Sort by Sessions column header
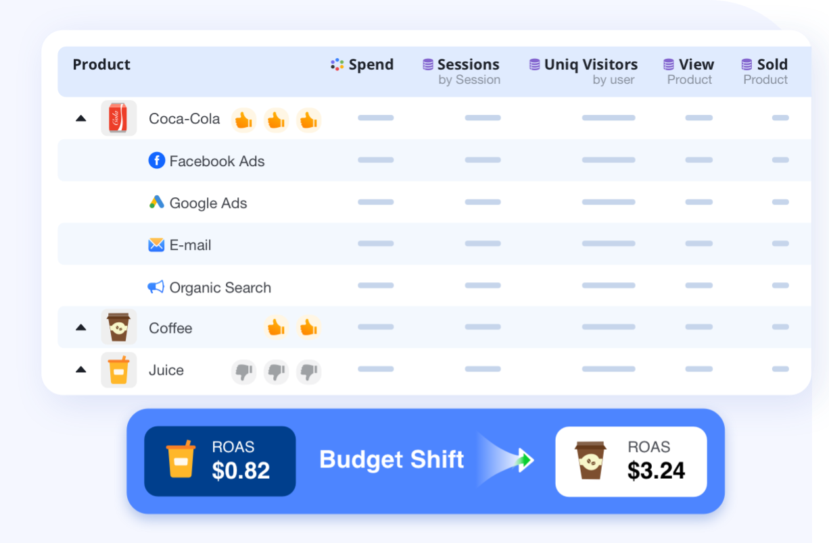Image resolution: width=829 pixels, height=543 pixels. [x=461, y=71]
